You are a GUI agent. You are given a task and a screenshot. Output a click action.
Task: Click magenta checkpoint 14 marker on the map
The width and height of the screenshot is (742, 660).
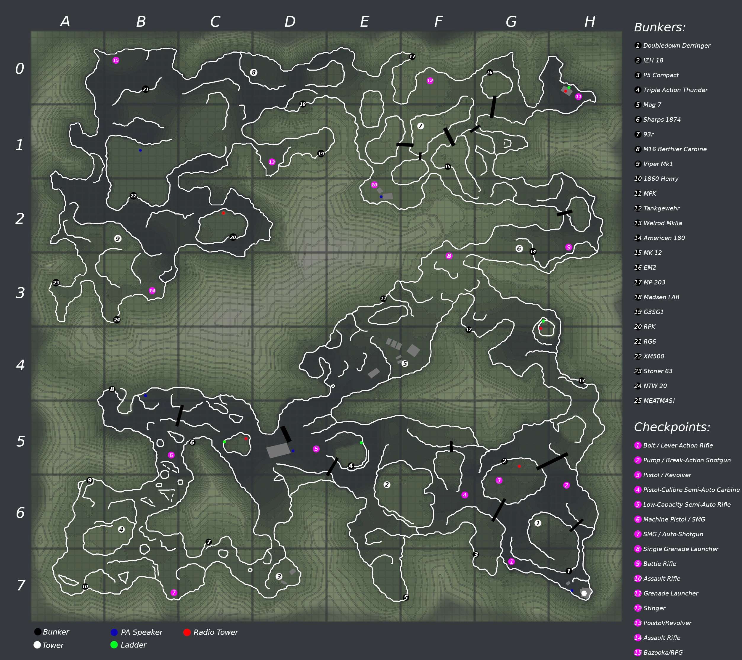point(152,291)
